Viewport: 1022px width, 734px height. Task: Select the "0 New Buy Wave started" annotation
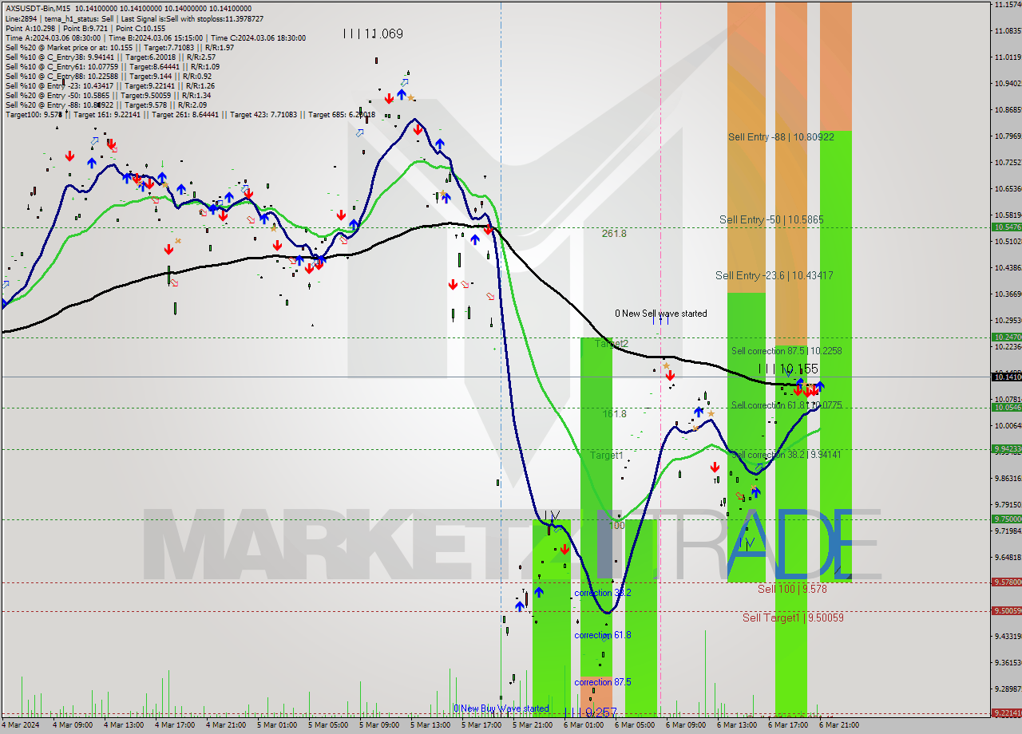point(501,708)
